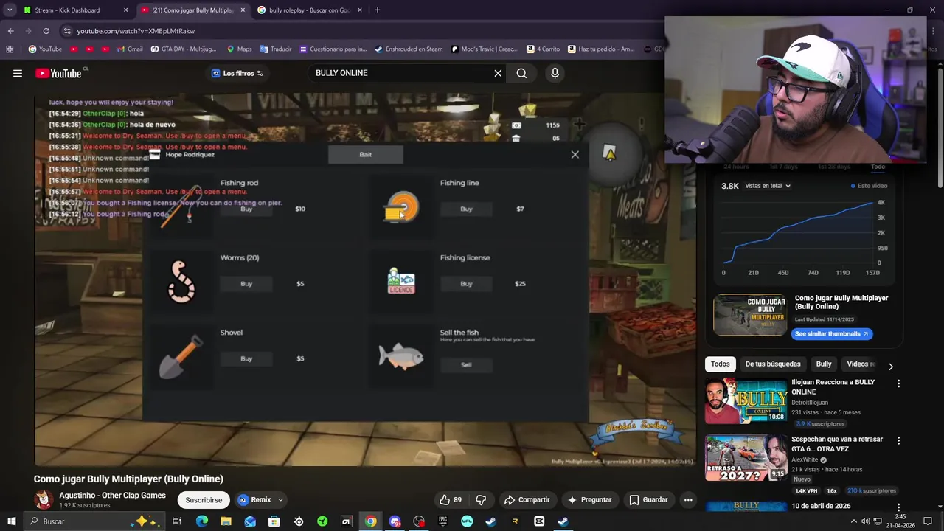Sell the fish with Sell button
944x531 pixels.
coord(466,364)
